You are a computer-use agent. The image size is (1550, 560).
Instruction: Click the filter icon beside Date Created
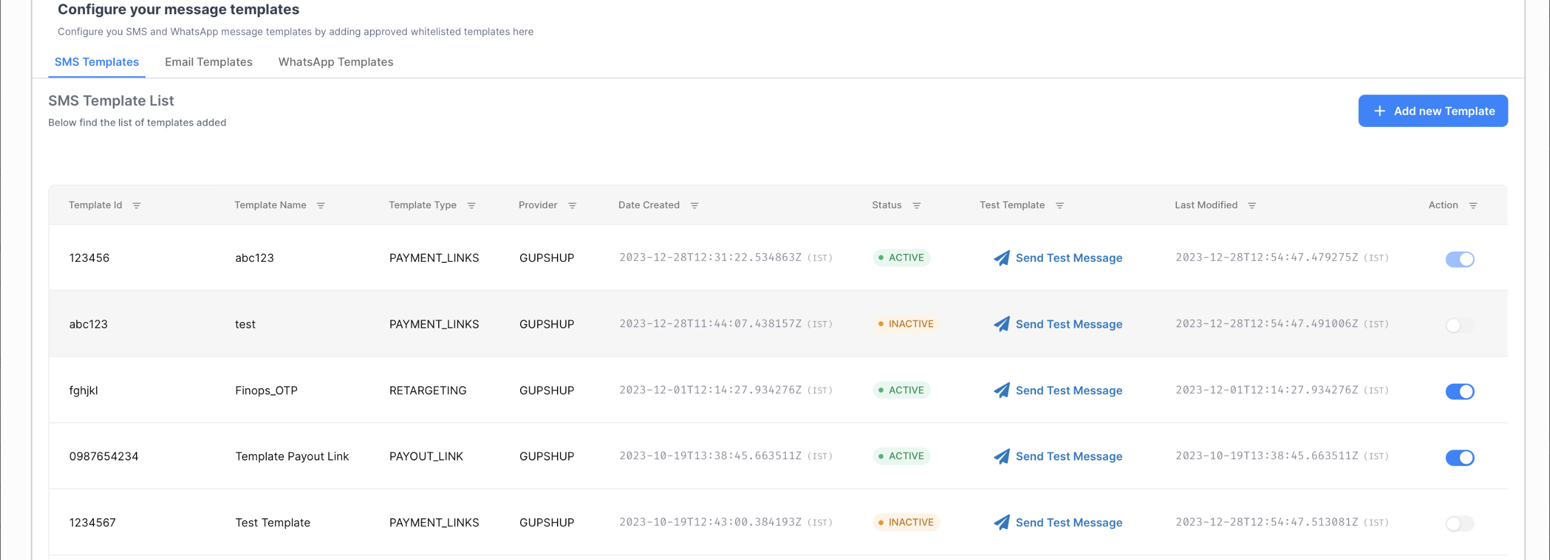(x=694, y=205)
